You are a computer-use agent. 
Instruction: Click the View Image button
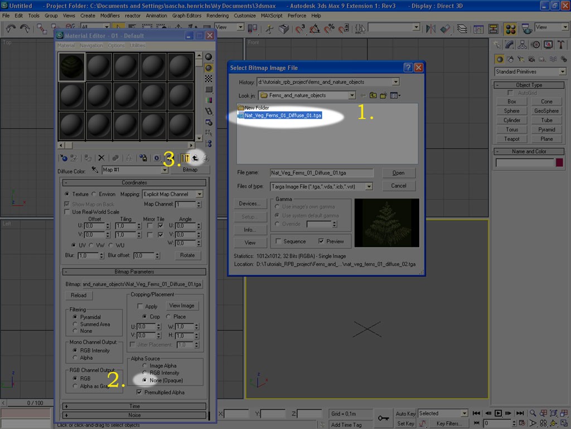click(182, 306)
